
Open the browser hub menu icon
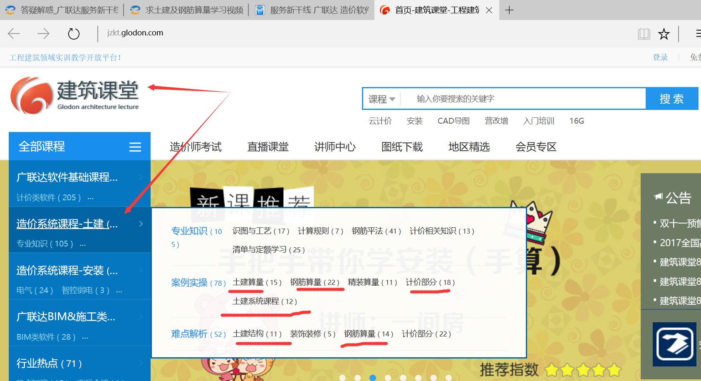click(x=698, y=34)
